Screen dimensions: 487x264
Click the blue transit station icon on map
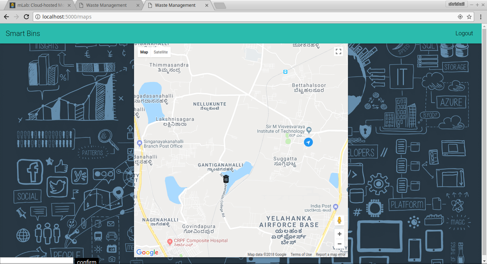[285, 72]
